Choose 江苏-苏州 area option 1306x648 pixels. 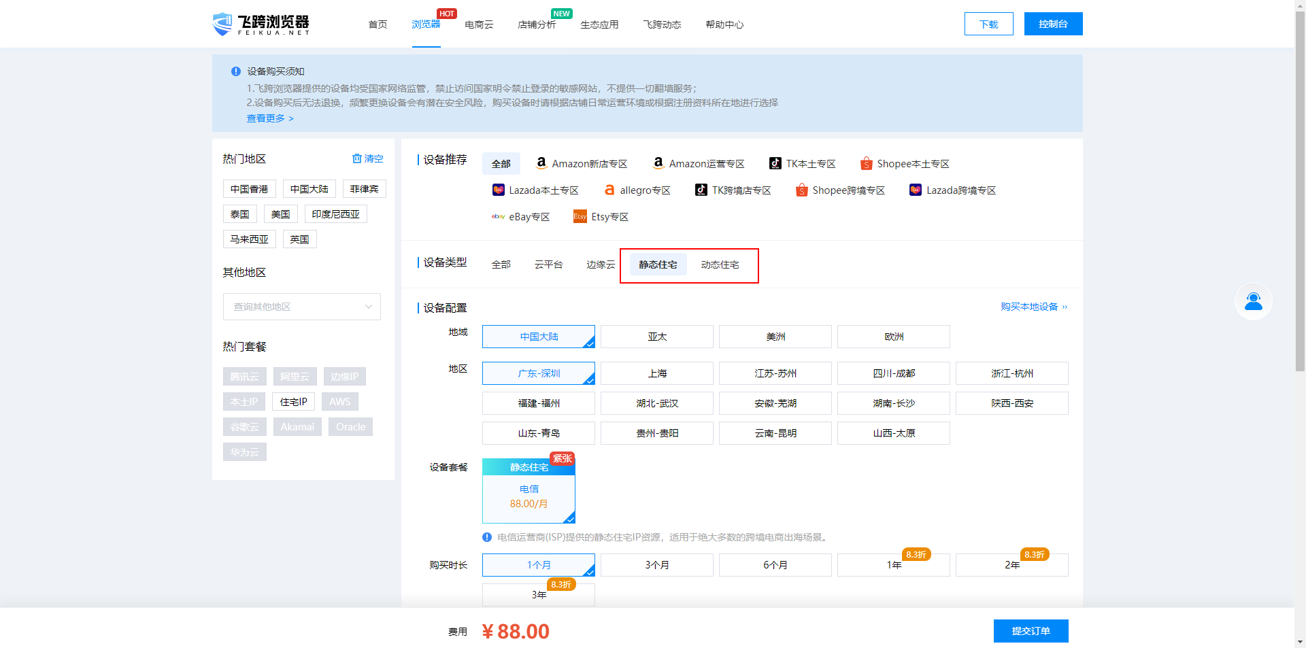[x=775, y=373]
